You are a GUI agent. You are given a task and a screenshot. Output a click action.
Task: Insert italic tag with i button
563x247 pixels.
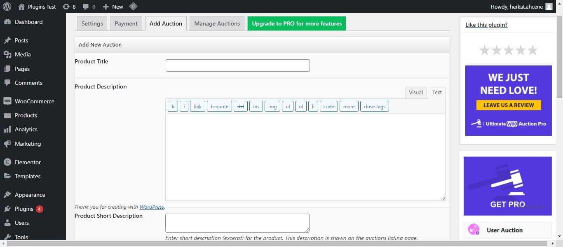pyautogui.click(x=184, y=106)
